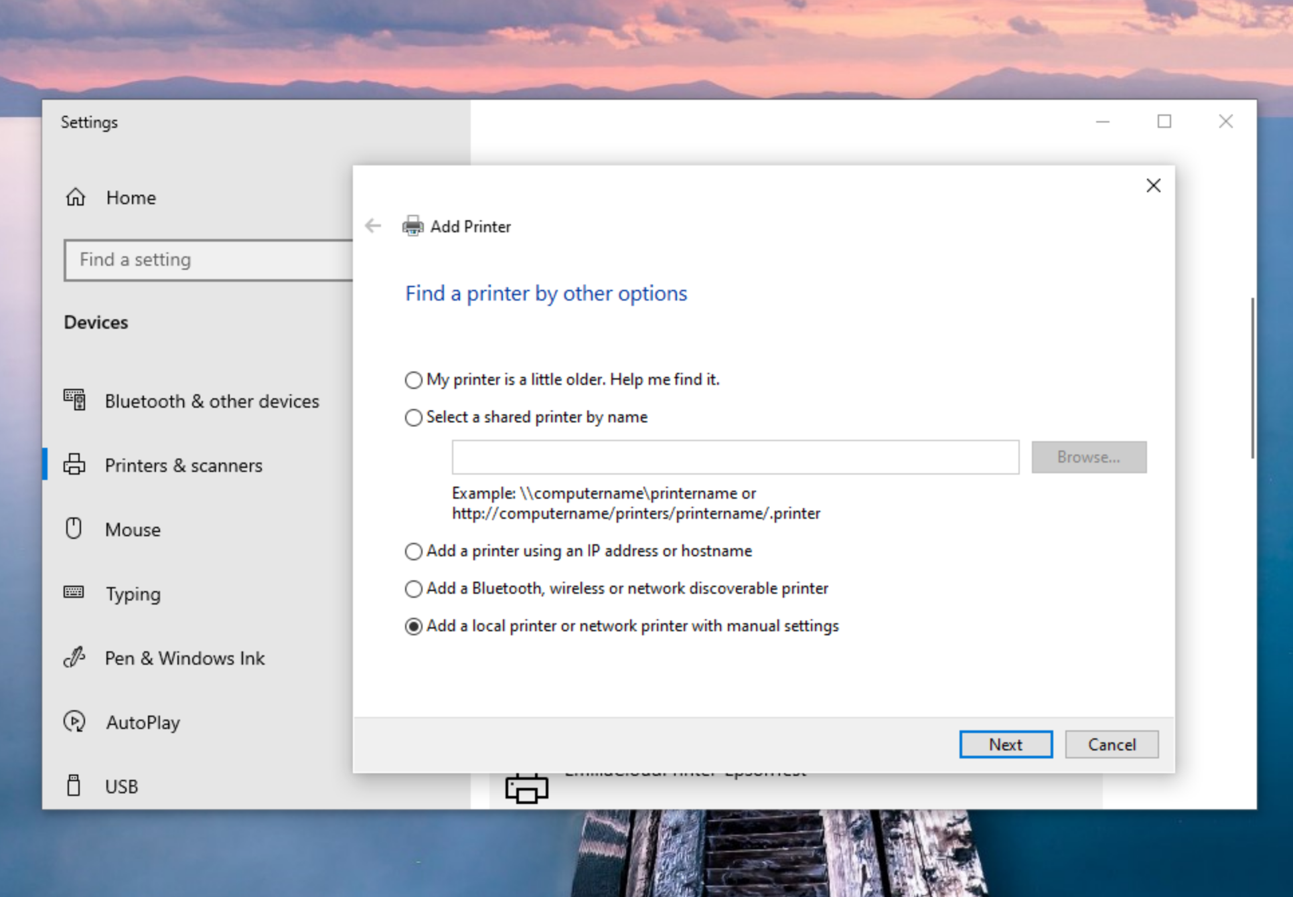Select 'My printer is a little older' option
This screenshot has height=897, width=1293.
coord(414,380)
